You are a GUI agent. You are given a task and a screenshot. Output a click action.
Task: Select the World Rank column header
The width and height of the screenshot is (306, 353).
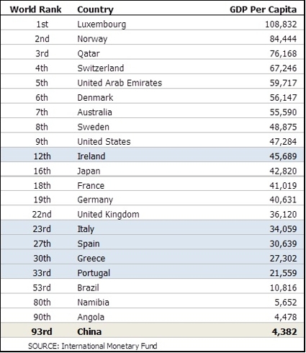(x=35, y=9)
